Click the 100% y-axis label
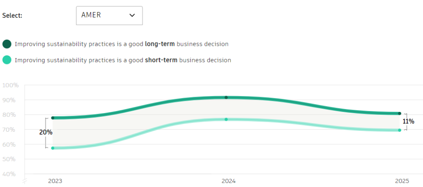The height and width of the screenshot is (187, 423). coord(10,85)
